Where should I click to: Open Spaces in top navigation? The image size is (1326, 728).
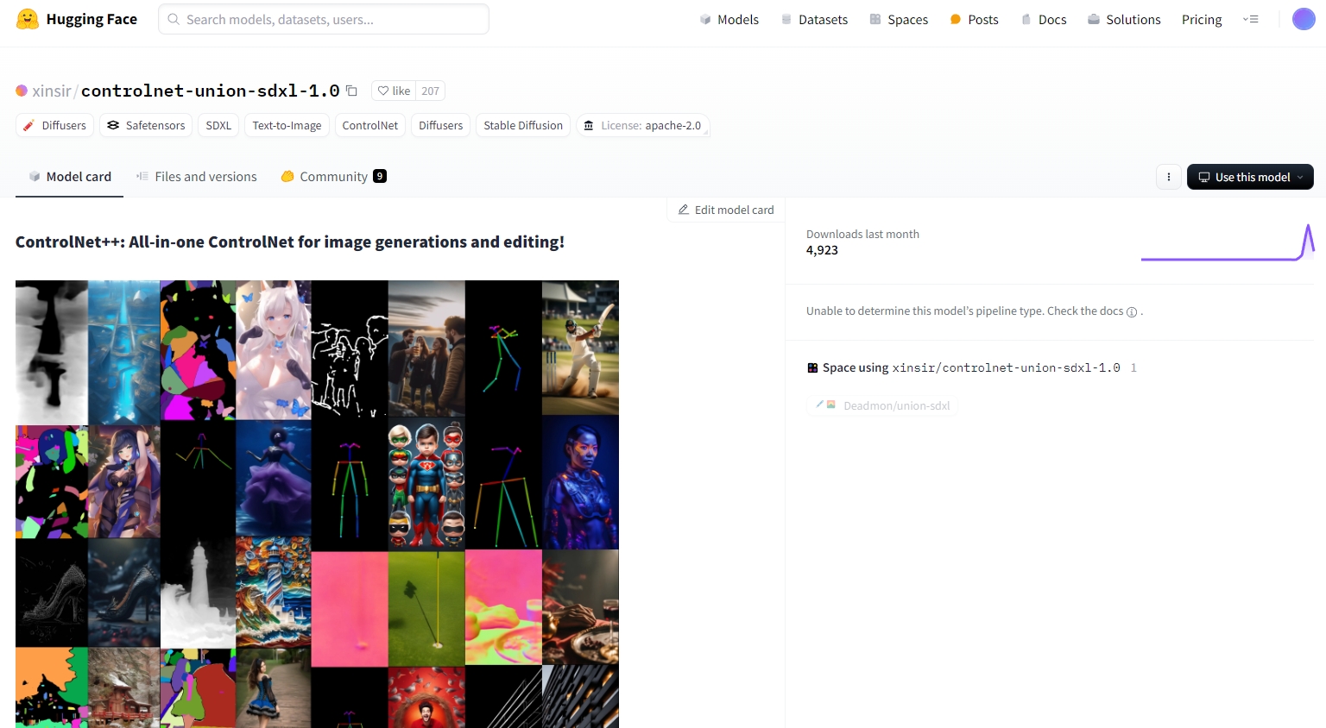pyautogui.click(x=899, y=19)
